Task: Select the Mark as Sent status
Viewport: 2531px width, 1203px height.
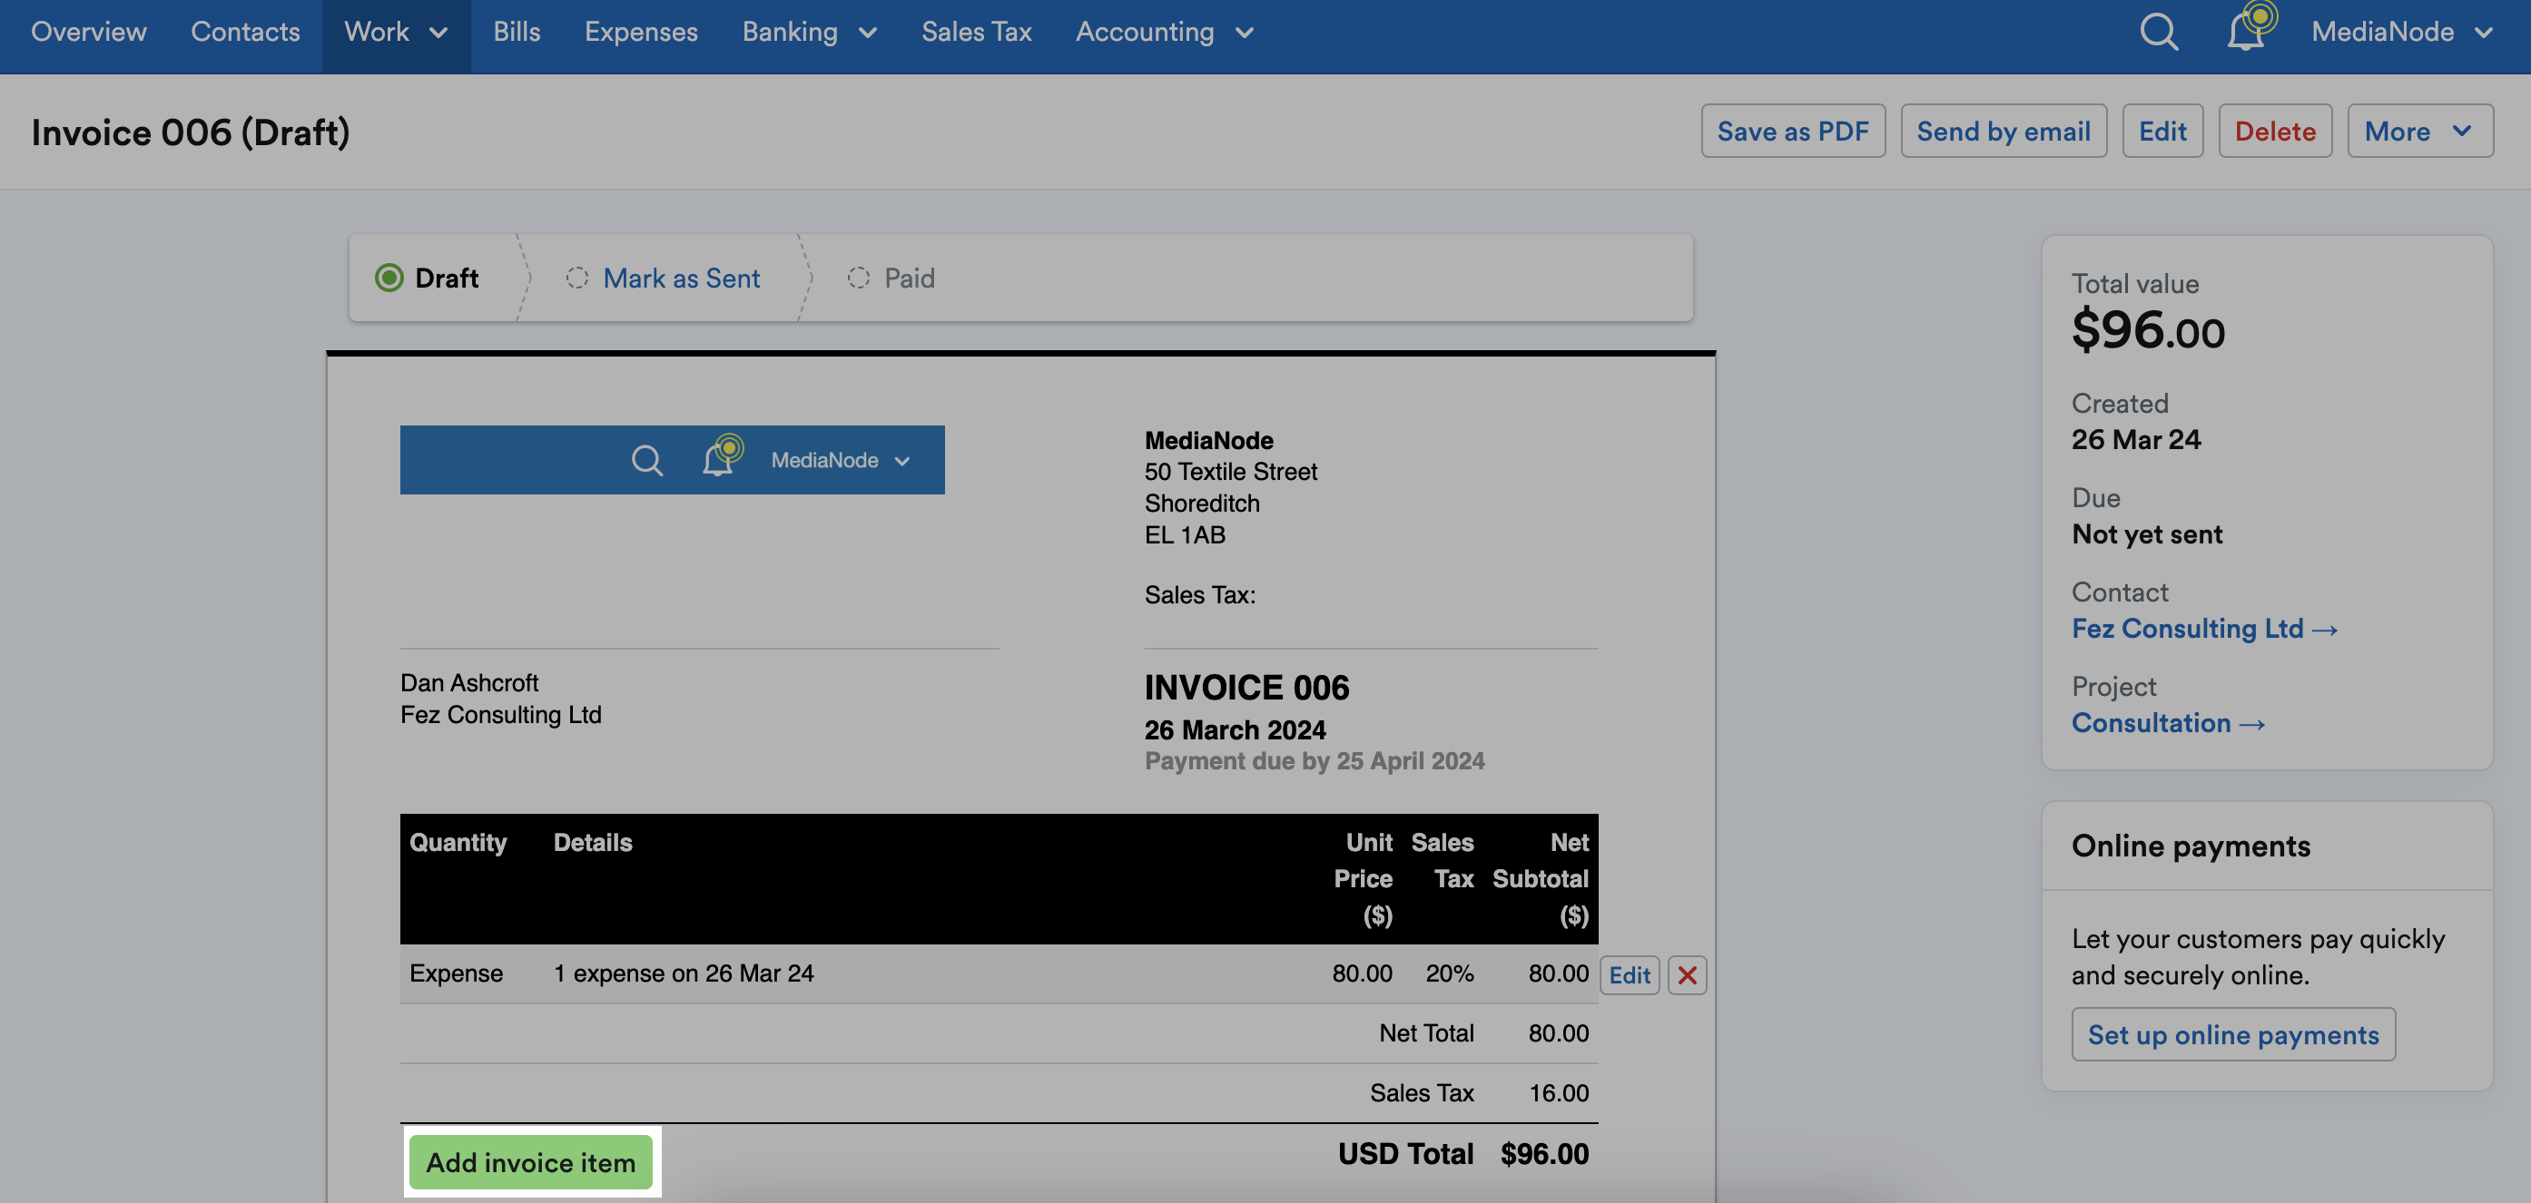Action: coord(682,278)
